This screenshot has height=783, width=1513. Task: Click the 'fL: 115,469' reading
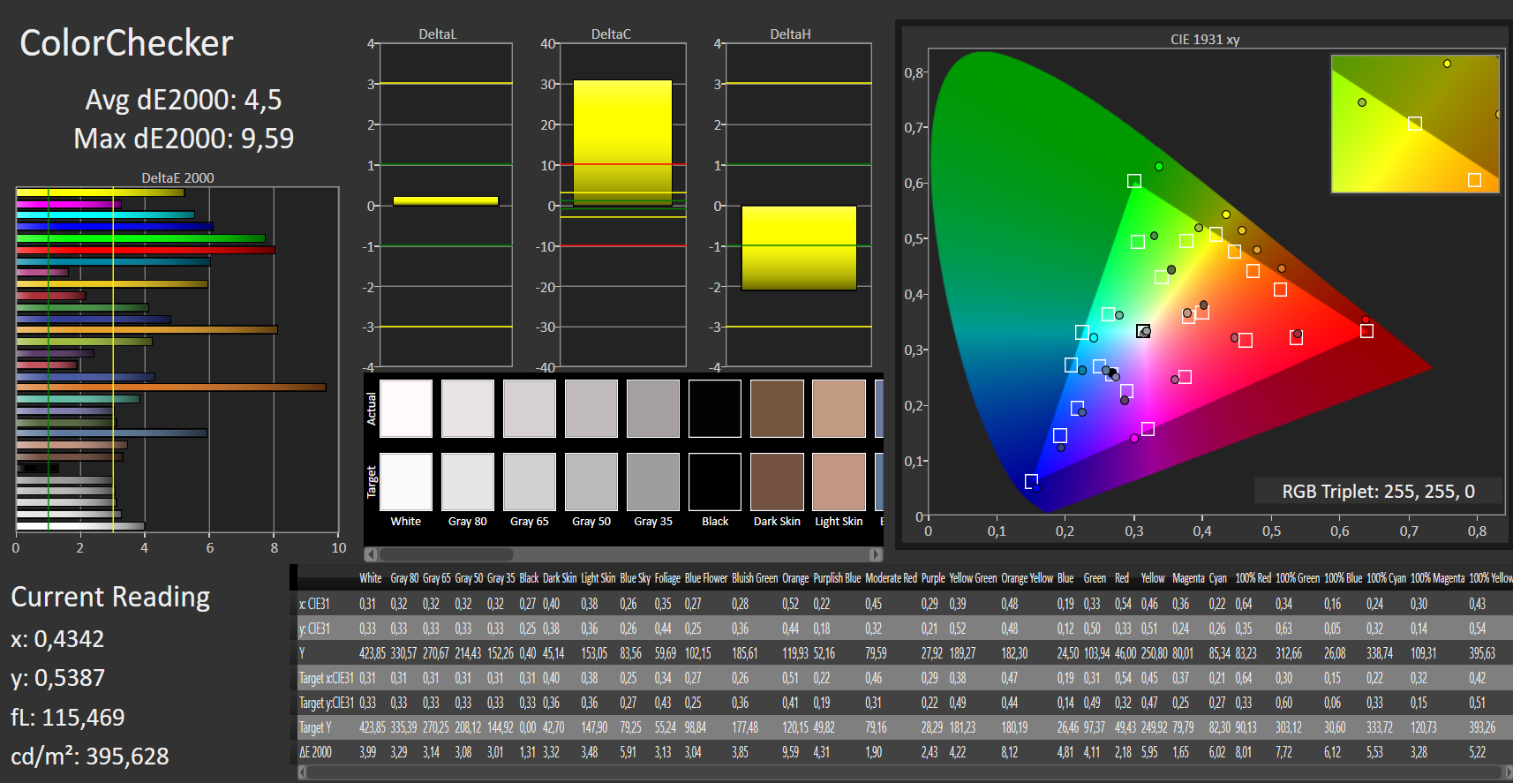[x=67, y=717]
